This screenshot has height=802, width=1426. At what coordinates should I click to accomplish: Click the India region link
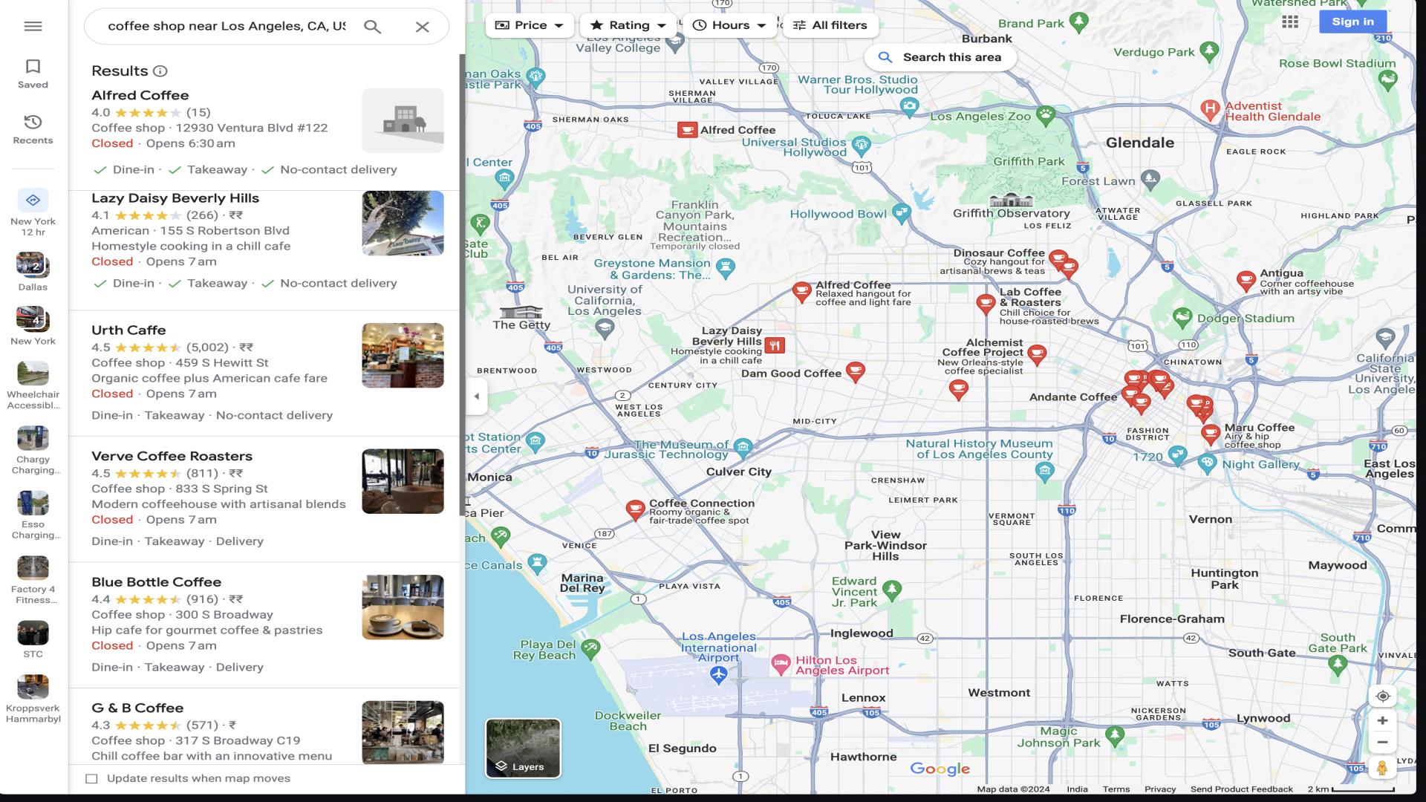(1077, 789)
